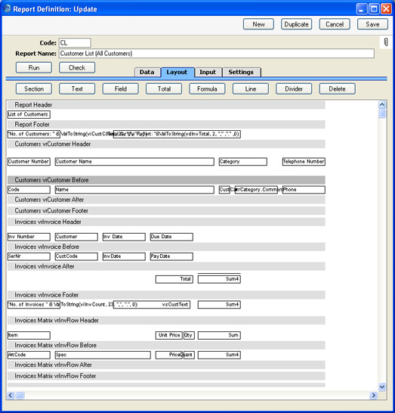395x413 pixels.
Task: Select Invoices Matrix vrInvRow Header section
Action: [166, 320]
